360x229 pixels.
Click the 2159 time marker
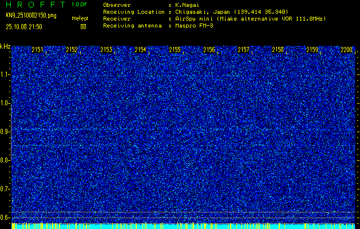pos(312,50)
